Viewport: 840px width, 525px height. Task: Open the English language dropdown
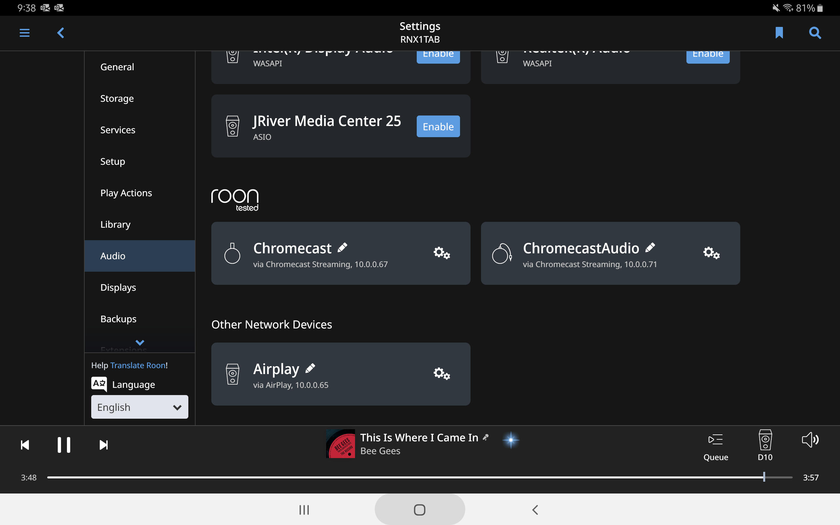tap(139, 407)
